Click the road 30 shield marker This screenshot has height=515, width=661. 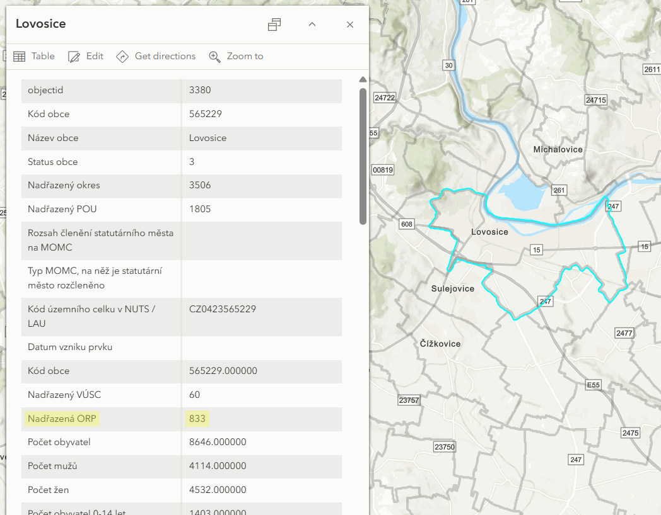tap(448, 65)
